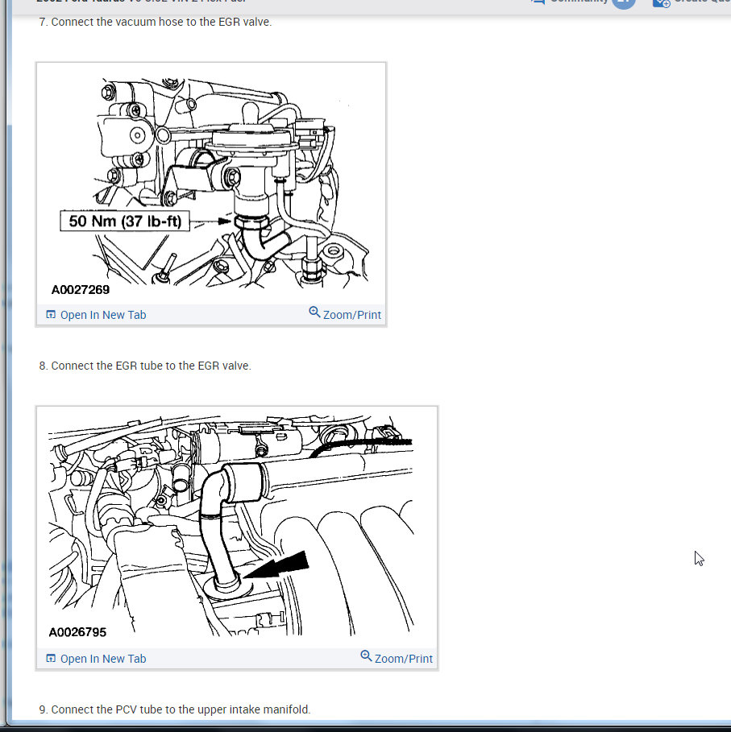Select step text 'Connect the EGR tube to the EGR valve'
Image resolution: width=731 pixels, height=732 pixels.
tap(151, 366)
